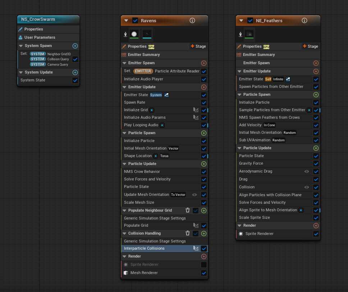Click the Stage button on Ravens
This screenshot has height=292, width=348.
coord(198,46)
